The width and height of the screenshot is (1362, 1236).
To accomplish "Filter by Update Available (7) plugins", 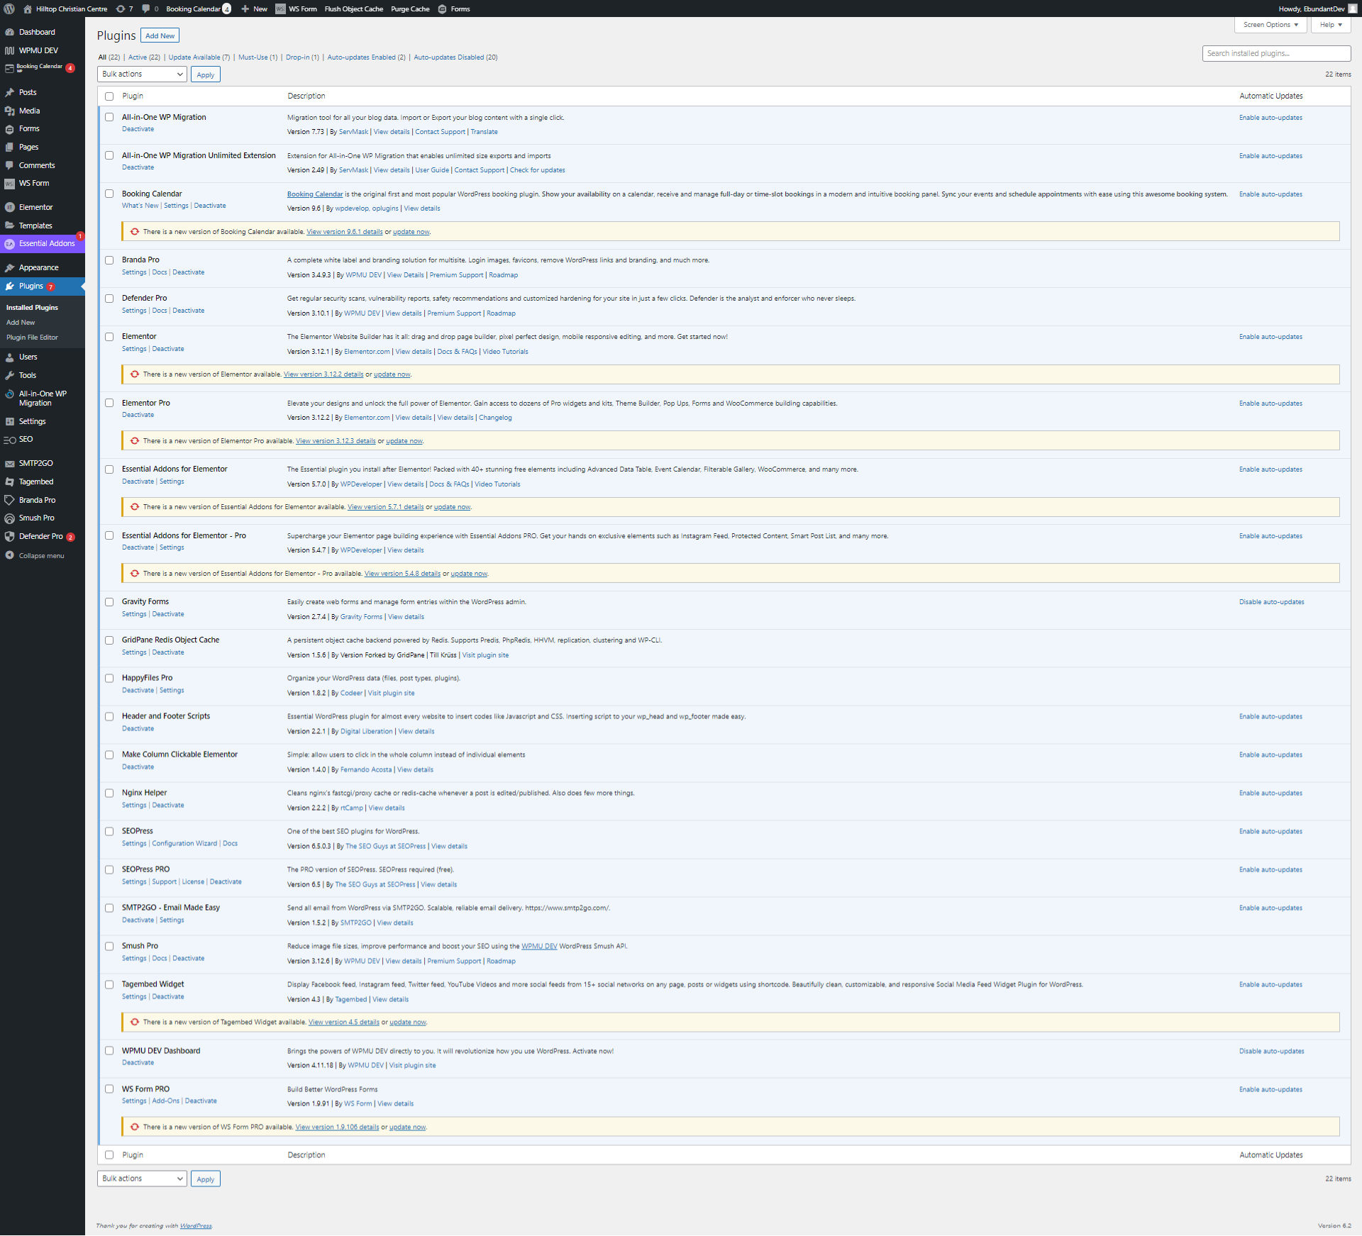I will click(x=199, y=57).
